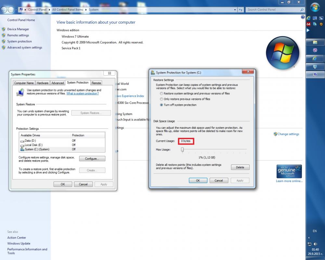Switch to the Internet Explorer taskbar button
Image resolution: width=325 pixels, height=260 pixels.
click(x=315, y=58)
